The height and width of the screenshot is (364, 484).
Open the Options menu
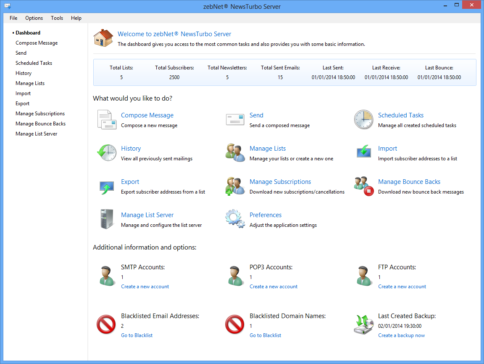tap(34, 18)
